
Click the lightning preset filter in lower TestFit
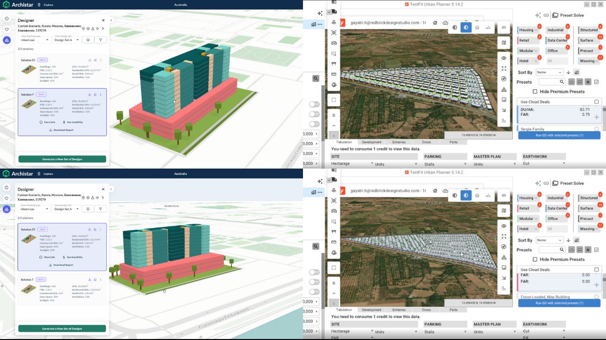pos(588,250)
